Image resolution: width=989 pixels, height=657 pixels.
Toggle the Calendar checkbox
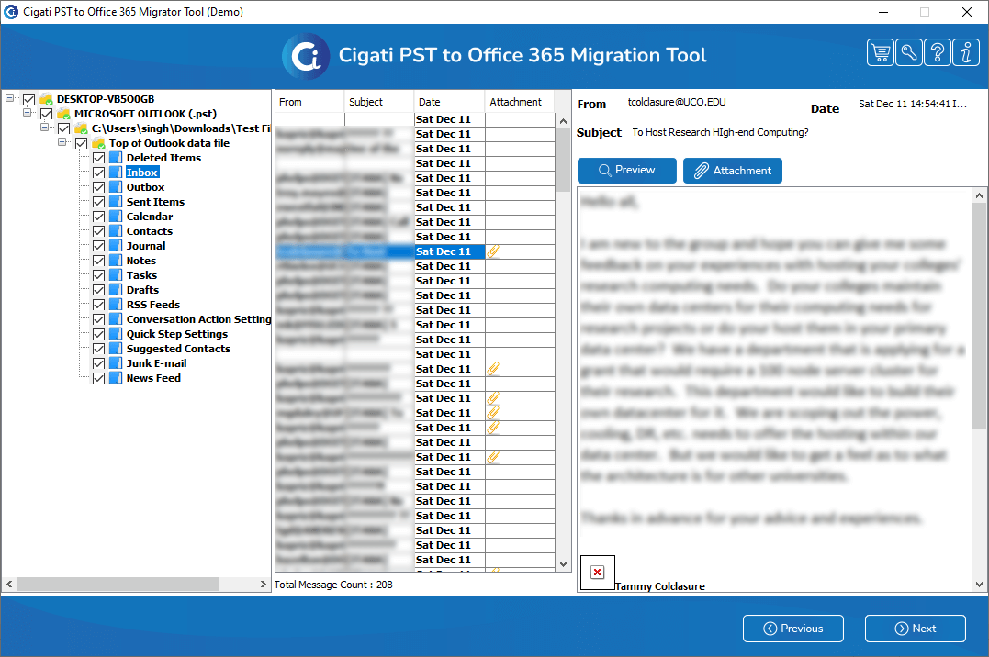pyautogui.click(x=98, y=217)
